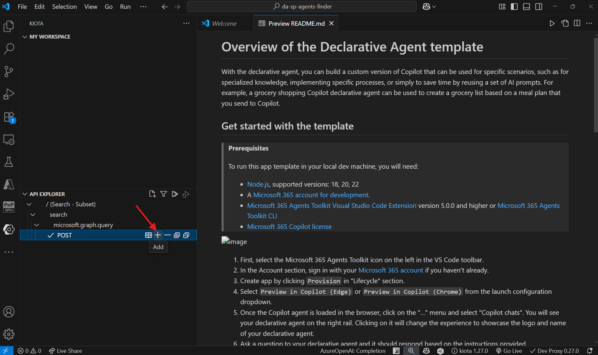Screen dimensions: 598x355
Task: Click kiota 1.27.0 status bar item
Action: pos(470,351)
